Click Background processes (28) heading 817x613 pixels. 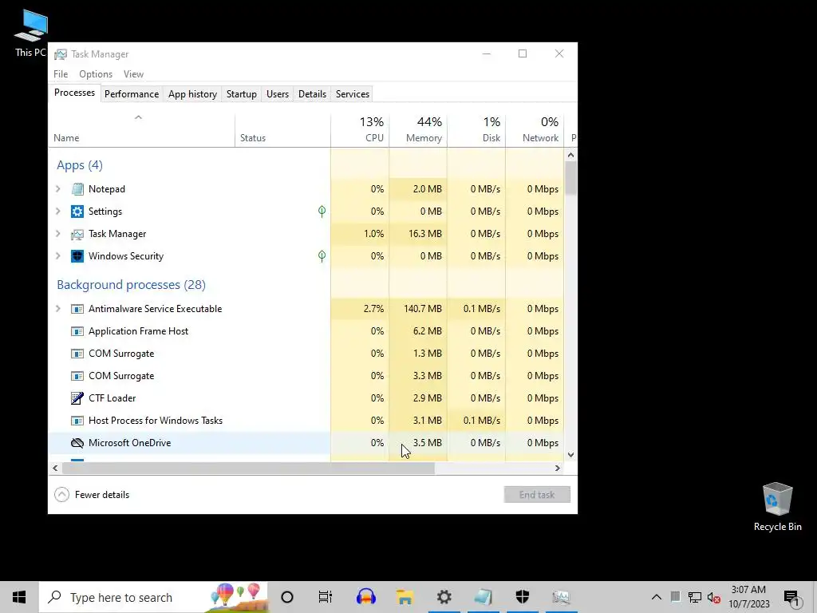132,285
